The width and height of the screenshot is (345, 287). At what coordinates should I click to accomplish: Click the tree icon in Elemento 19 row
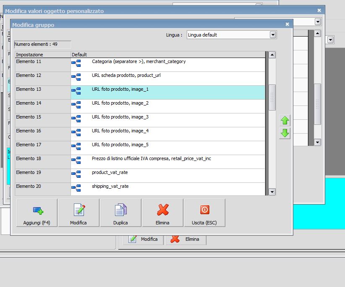tap(76, 174)
